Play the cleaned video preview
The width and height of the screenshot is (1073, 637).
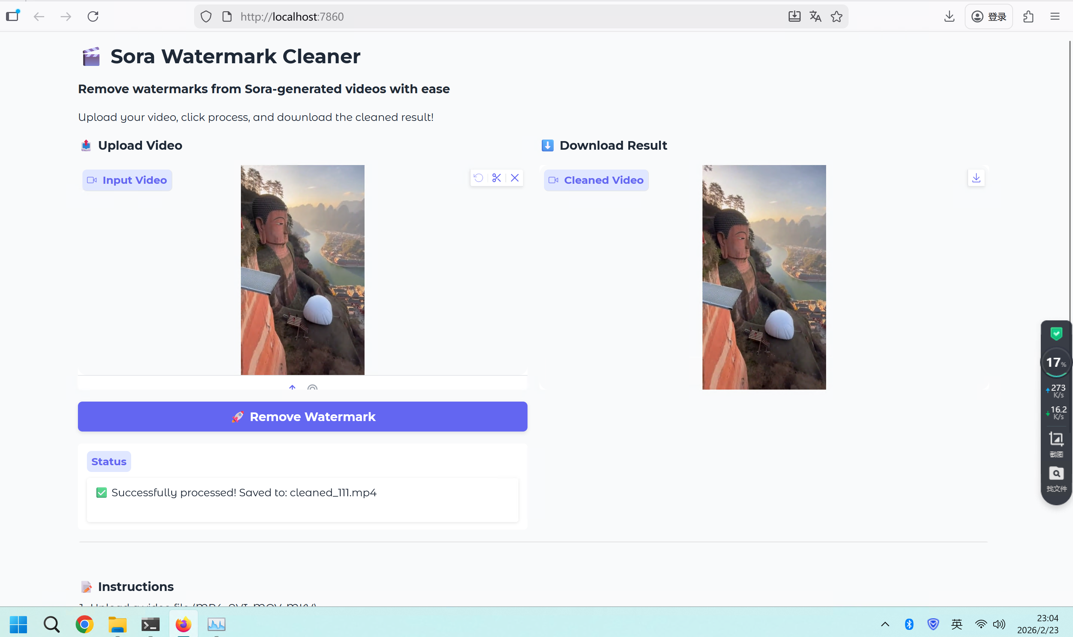[764, 277]
